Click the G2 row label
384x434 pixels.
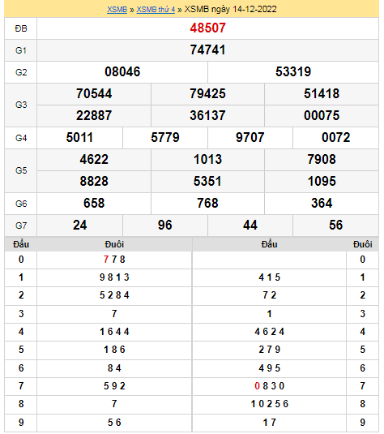click(x=21, y=72)
